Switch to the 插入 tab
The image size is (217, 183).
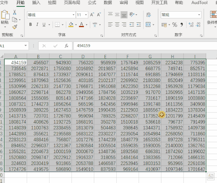(36, 3)
